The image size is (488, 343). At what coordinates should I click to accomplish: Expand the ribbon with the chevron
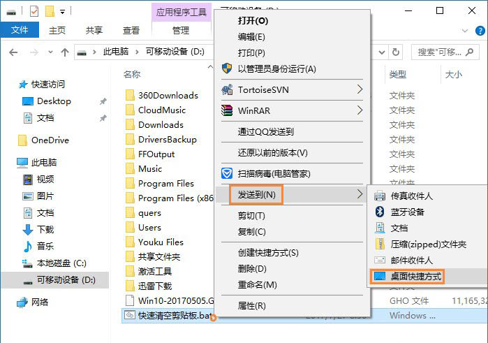pyautogui.click(x=464, y=30)
